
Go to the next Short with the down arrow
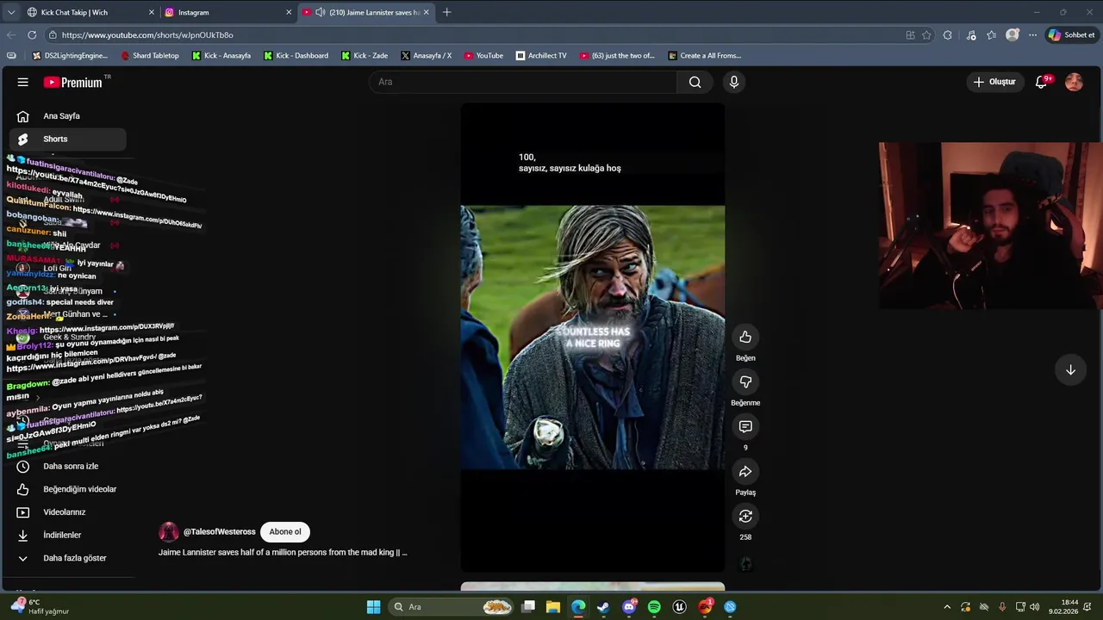click(1070, 370)
